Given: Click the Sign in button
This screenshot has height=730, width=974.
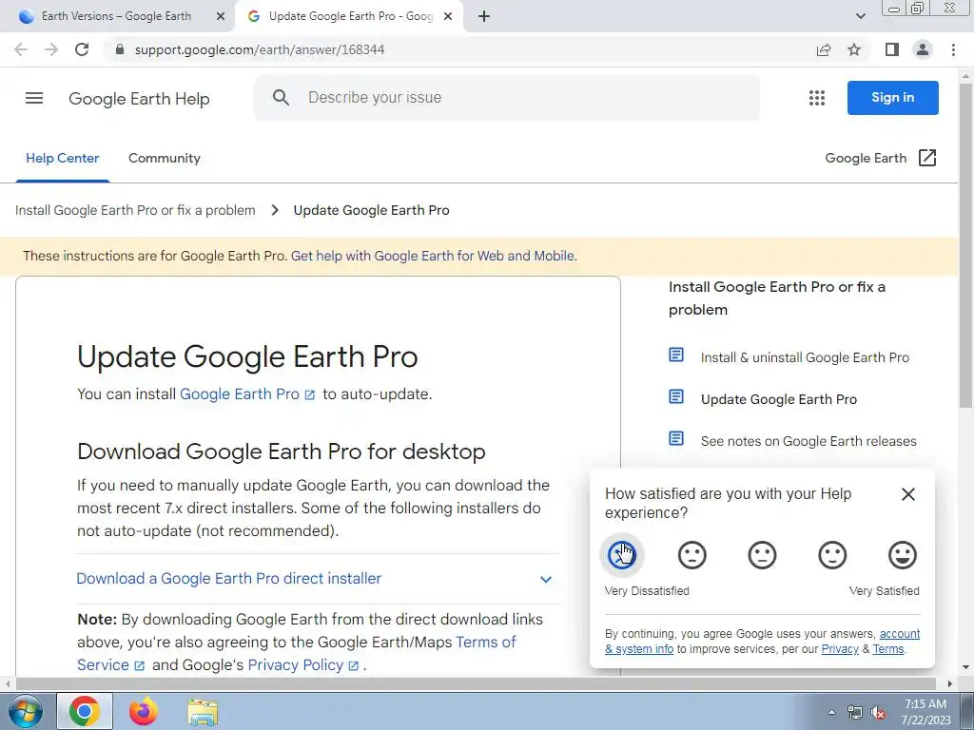Looking at the screenshot, I should [x=892, y=98].
